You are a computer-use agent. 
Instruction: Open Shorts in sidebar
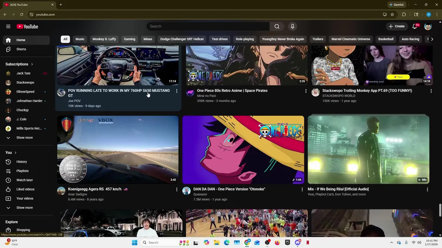[x=26, y=49]
